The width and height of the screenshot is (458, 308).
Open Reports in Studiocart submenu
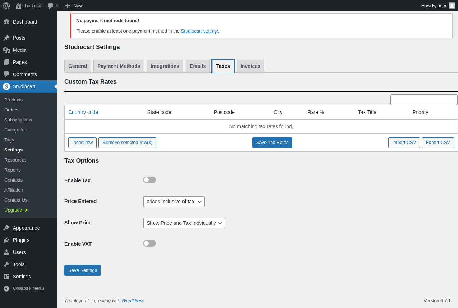(x=13, y=170)
